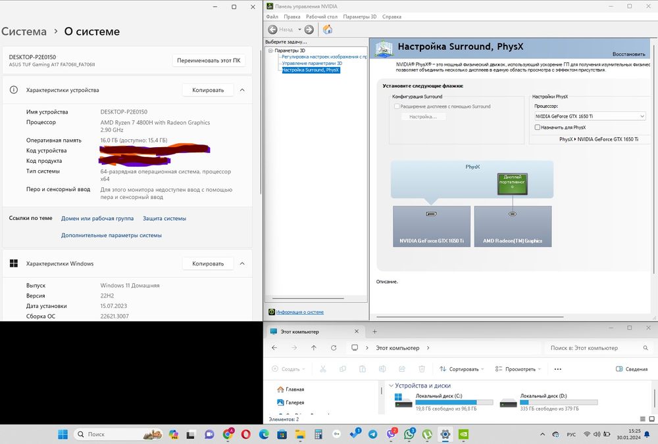Open the NVIDIA File menu

pyautogui.click(x=272, y=17)
